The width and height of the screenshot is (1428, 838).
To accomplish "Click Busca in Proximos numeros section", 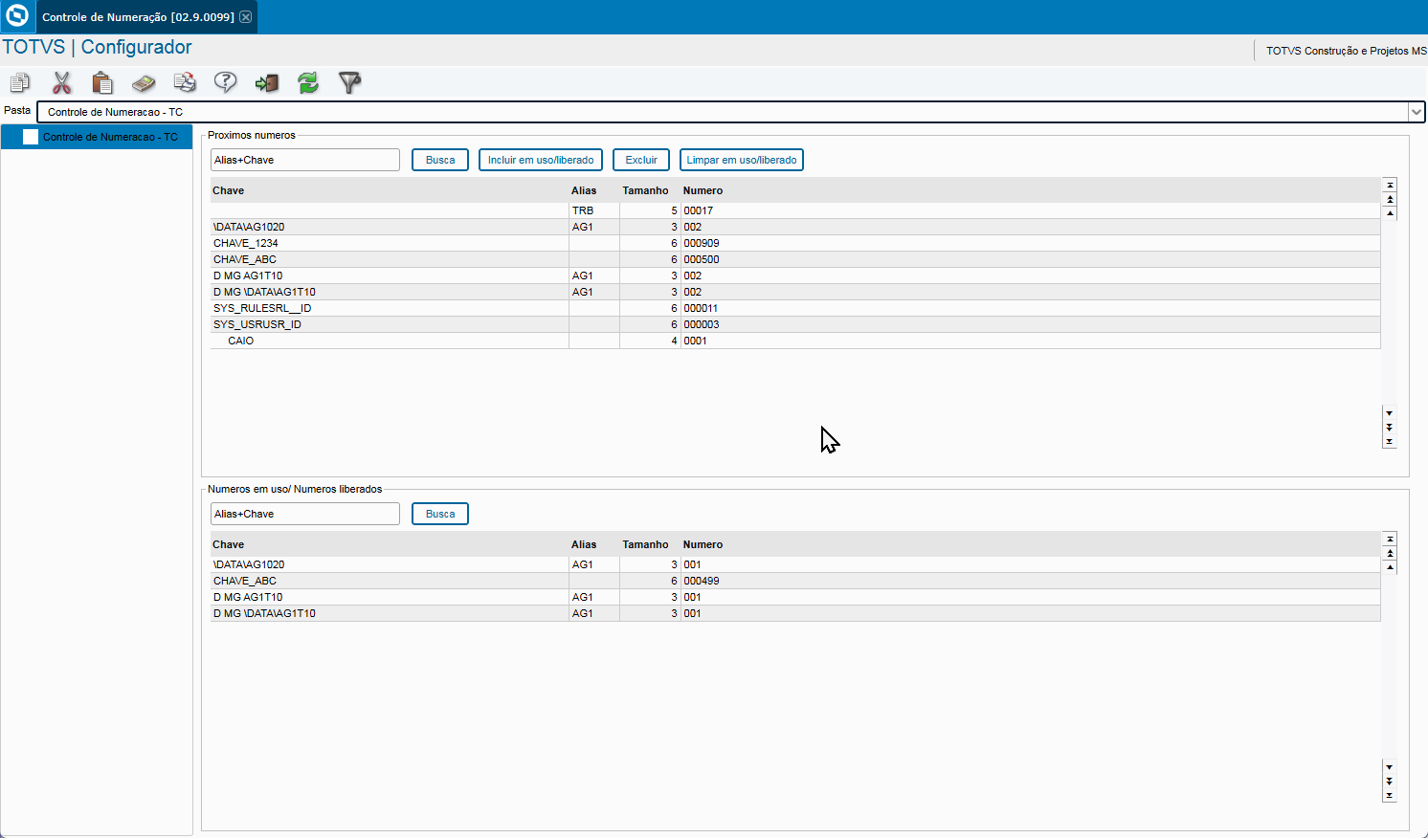I will pyautogui.click(x=440, y=160).
